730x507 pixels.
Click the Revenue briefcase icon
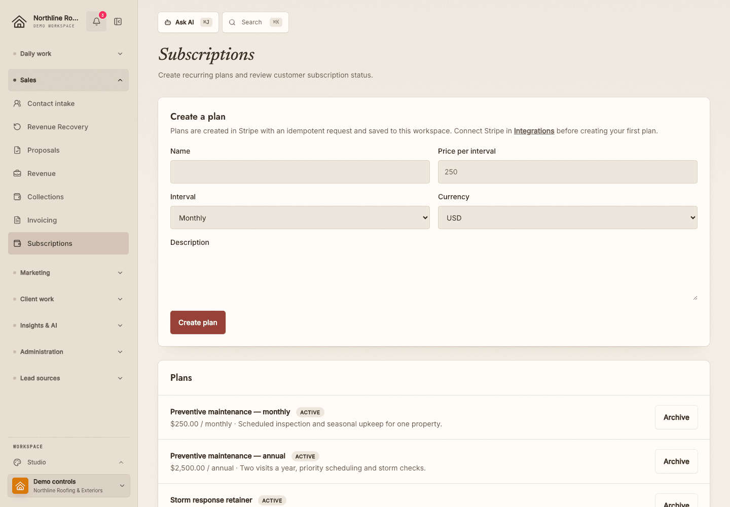tap(17, 173)
